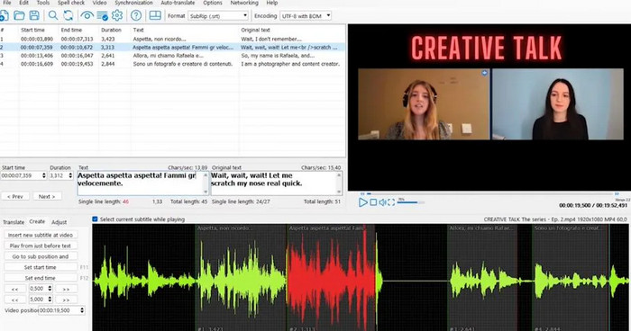This screenshot has height=331, width=631.
Task: Switch to the Adjust tab
Action: point(59,222)
